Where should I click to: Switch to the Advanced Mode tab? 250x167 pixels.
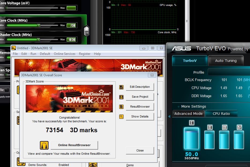tap(188, 113)
